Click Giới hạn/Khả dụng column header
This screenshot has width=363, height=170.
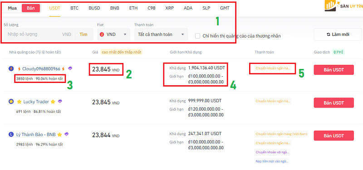[x=186, y=52]
